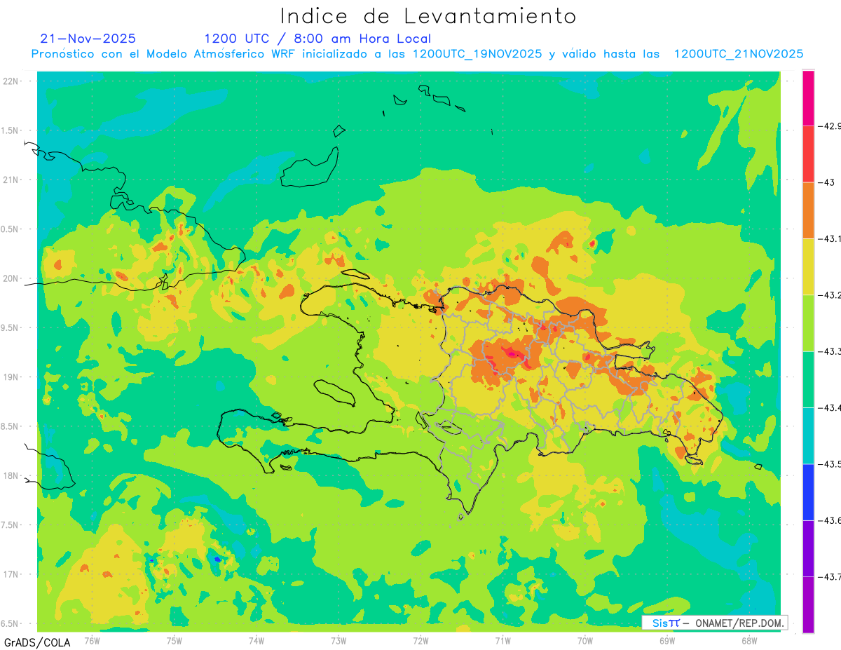Click the longitude label "70W"
The height and width of the screenshot is (650, 841).
coord(584,639)
